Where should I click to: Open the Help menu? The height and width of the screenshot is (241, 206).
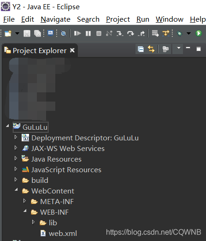point(198,19)
